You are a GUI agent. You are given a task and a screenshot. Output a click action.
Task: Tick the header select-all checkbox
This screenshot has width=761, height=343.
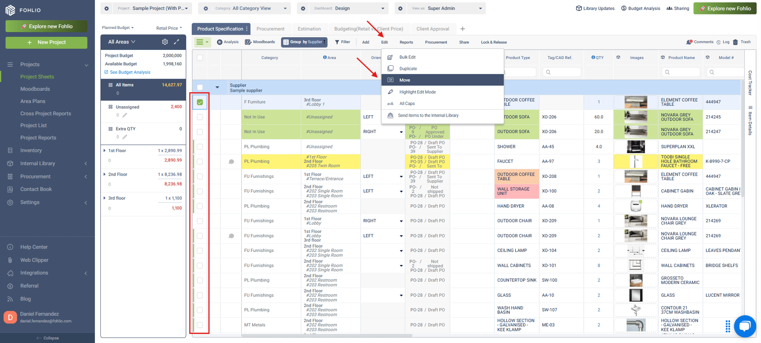tap(200, 58)
